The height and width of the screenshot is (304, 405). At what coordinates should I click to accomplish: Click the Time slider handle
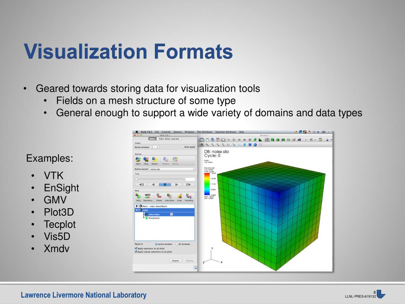pos(136,179)
